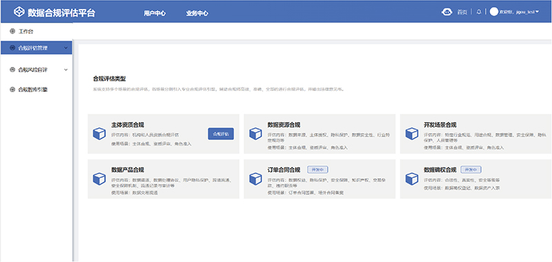Image resolution: width=552 pixels, height=262 pixels.
Task: Click the 数据合规评估平台 title text
Action: point(61,12)
